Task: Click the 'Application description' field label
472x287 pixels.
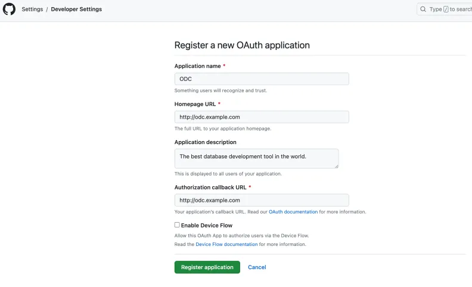Action: [x=205, y=142]
